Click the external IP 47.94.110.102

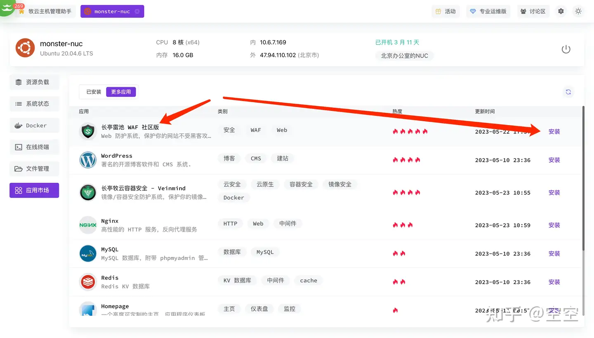[x=278, y=55]
